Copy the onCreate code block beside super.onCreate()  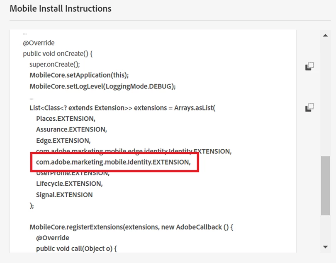(x=309, y=66)
